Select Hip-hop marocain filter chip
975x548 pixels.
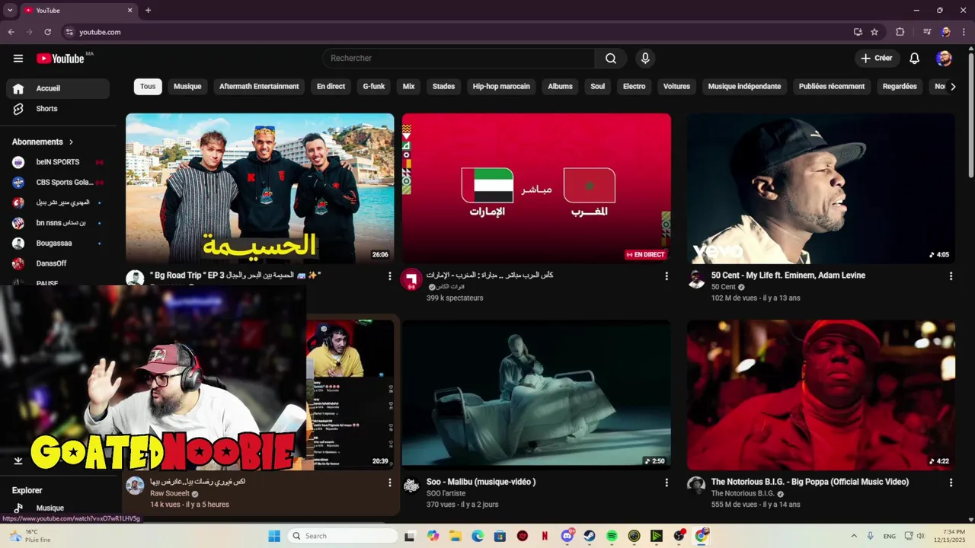click(501, 87)
